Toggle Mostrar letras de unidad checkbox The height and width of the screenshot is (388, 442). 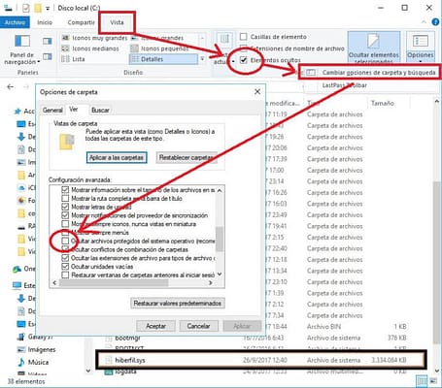65,207
